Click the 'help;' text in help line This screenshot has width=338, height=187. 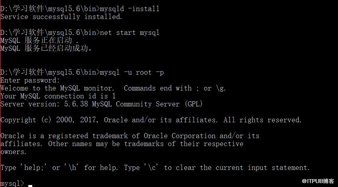click(x=34, y=168)
